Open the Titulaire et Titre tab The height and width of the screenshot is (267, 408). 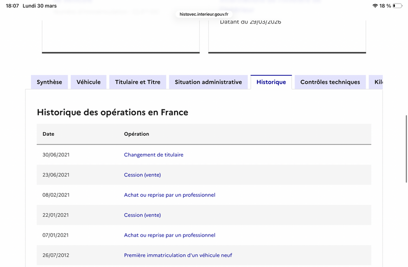[x=138, y=82]
